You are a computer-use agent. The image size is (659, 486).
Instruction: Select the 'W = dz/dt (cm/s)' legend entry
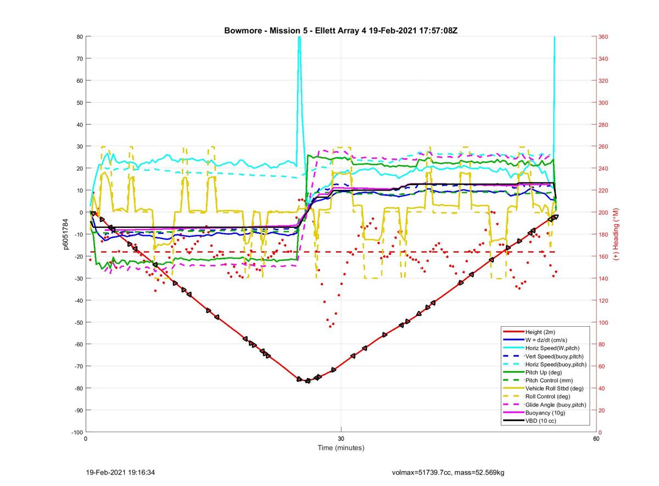(547, 340)
